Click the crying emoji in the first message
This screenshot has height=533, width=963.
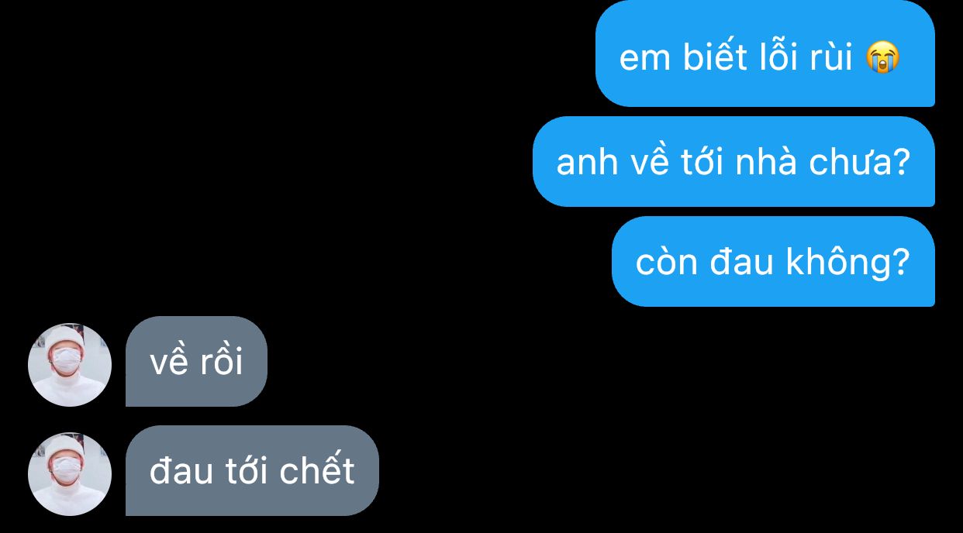883,58
